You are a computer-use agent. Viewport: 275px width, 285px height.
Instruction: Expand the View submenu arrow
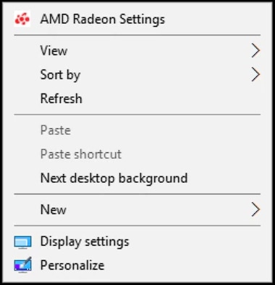(x=255, y=51)
